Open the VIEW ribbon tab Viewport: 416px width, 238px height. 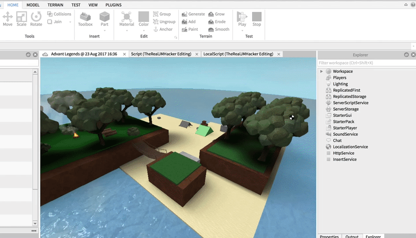pyautogui.click(x=93, y=5)
